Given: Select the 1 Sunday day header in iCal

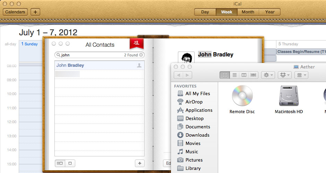Looking at the screenshot, I should 29,44.
